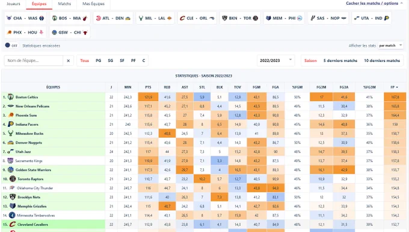Click the New Orleans Pelicans logo
409x232 pixels.
(11, 106)
